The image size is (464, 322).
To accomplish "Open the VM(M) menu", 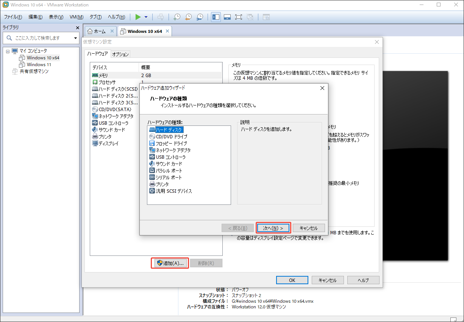I will (77, 17).
